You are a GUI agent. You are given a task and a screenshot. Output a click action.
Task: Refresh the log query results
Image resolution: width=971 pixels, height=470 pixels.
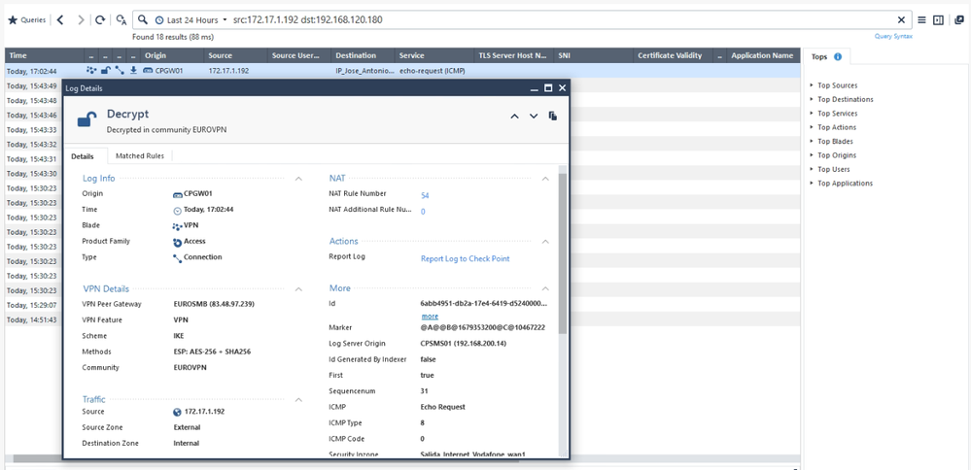pos(100,19)
